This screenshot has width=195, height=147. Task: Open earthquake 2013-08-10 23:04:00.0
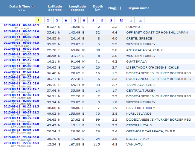click(x=21, y=137)
